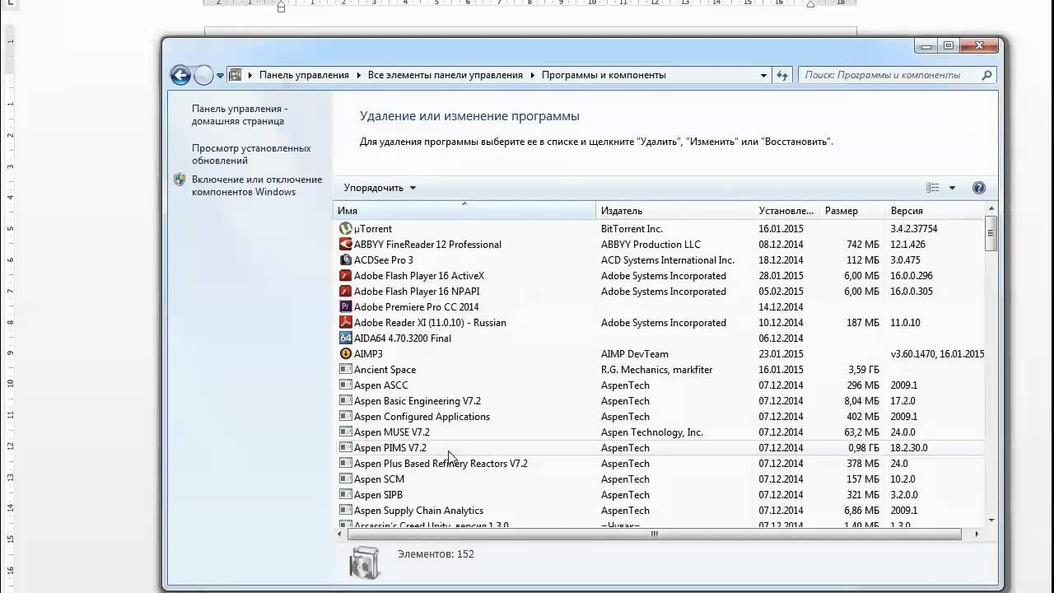1054x593 pixels.
Task: Click the Ancient Space icon
Action: [x=346, y=369]
